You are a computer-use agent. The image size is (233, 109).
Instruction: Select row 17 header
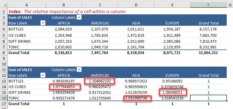[4, 104]
